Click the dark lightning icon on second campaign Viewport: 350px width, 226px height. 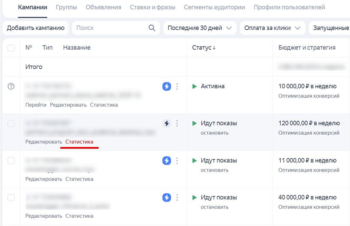tap(167, 123)
